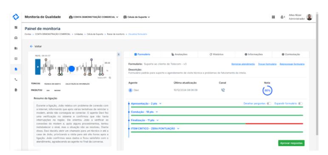Click the Trocar formulário link
This screenshot has width=328, height=155.
[x=267, y=64]
